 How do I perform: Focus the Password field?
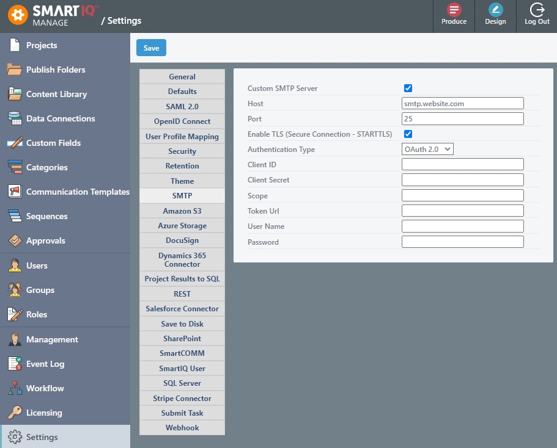[462, 242]
